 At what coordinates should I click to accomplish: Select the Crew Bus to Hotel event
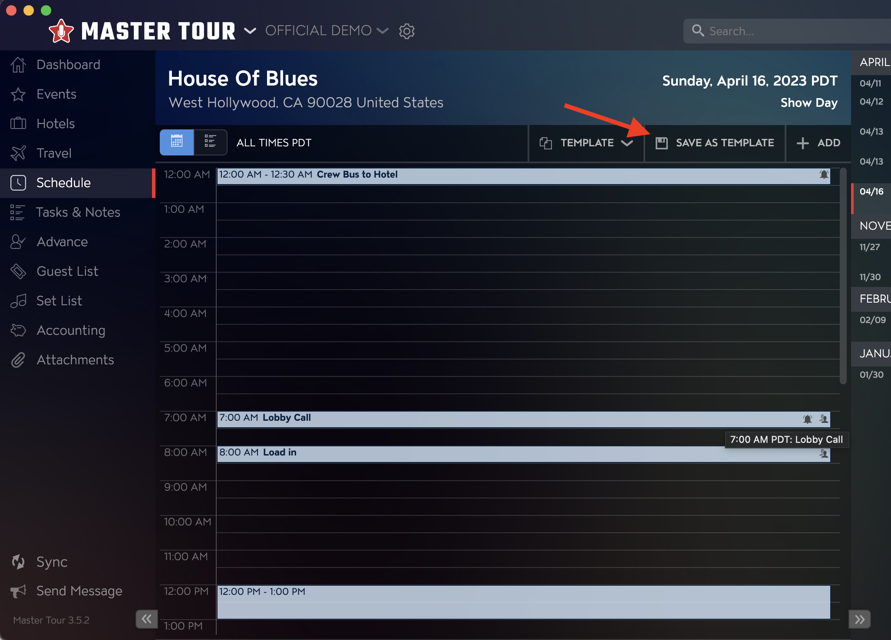tap(523, 176)
